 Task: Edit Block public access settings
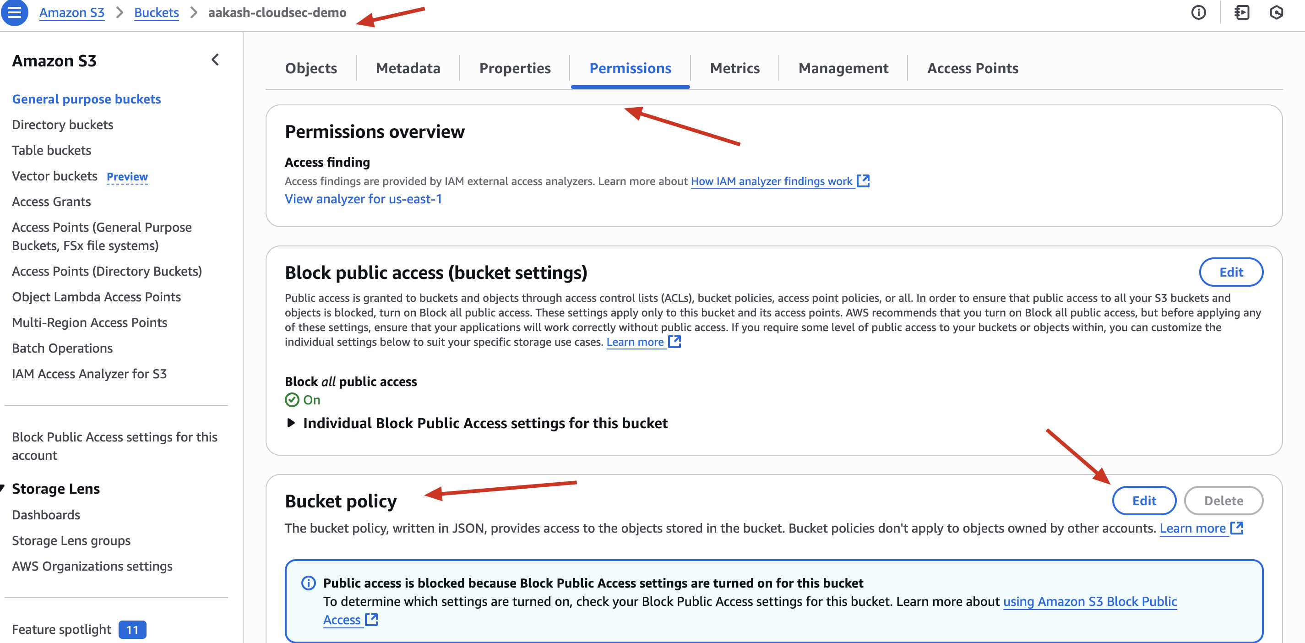(1231, 272)
